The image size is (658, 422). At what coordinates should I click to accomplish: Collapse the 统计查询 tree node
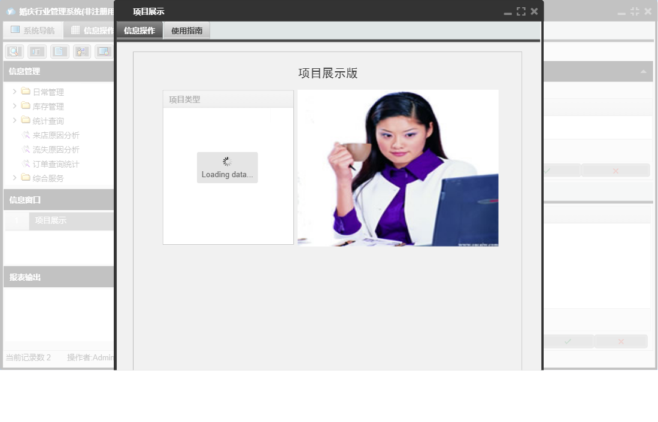point(14,120)
